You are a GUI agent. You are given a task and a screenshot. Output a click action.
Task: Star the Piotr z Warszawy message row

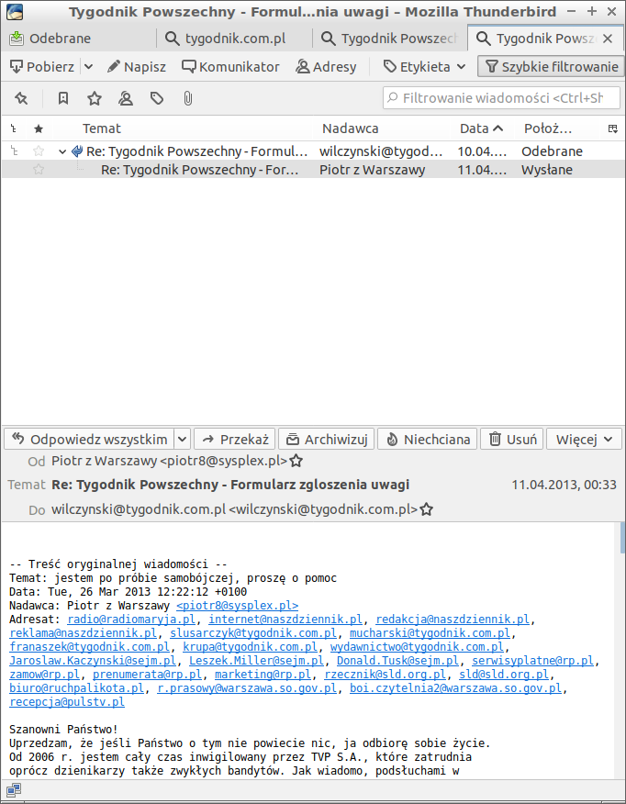pos(39,169)
